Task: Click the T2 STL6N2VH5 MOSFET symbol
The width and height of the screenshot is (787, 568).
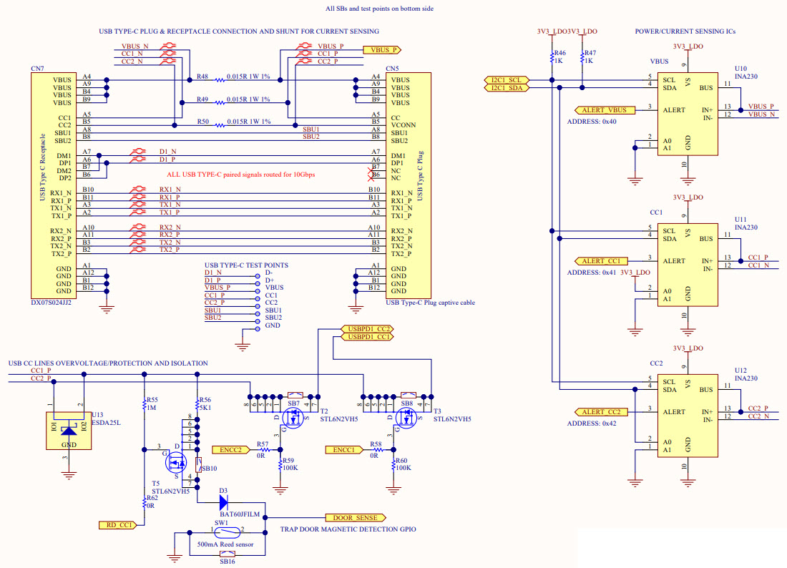Action: coord(293,418)
